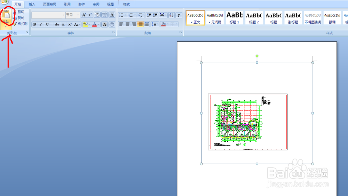Apply strikethrough formatting
Viewport: 348px width, 196px height.
(x=57, y=24)
